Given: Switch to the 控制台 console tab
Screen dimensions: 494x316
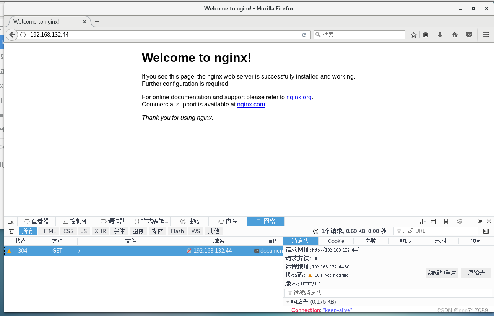Looking at the screenshot, I should tap(75, 221).
